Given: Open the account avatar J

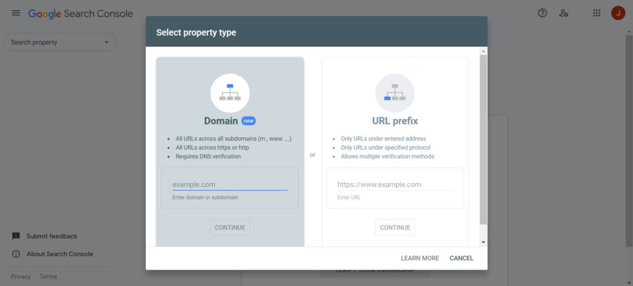Looking at the screenshot, I should coord(618,13).
